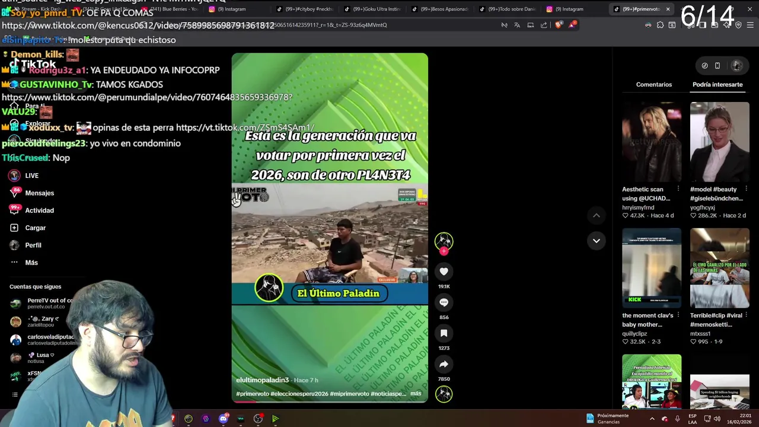The width and height of the screenshot is (759, 427).
Task: Open the volume icon in system tray
Action: (x=717, y=419)
